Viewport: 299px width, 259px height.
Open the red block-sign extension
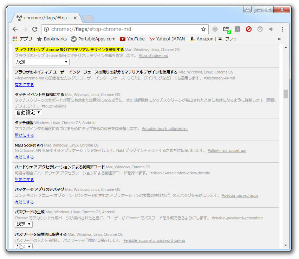click(x=248, y=29)
